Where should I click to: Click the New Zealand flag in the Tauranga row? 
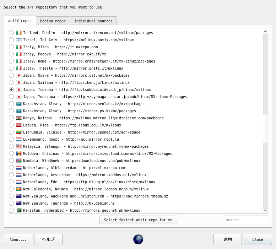19,203
